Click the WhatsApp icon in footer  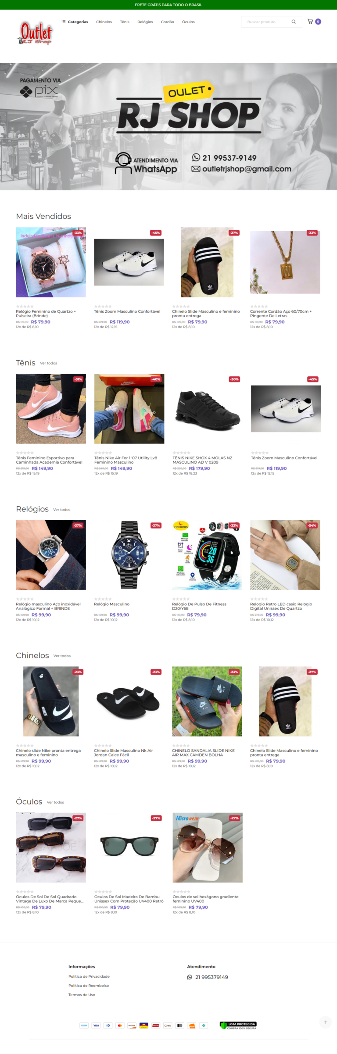(190, 977)
